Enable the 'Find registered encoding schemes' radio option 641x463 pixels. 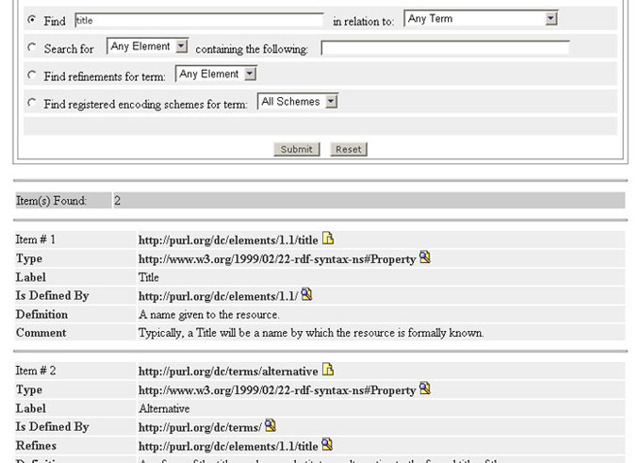(x=32, y=103)
